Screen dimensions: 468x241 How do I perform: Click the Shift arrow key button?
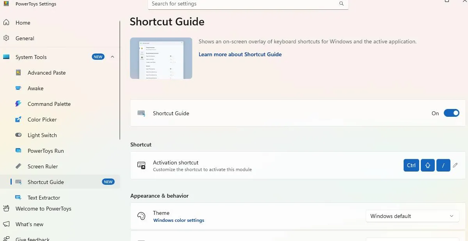(x=428, y=165)
